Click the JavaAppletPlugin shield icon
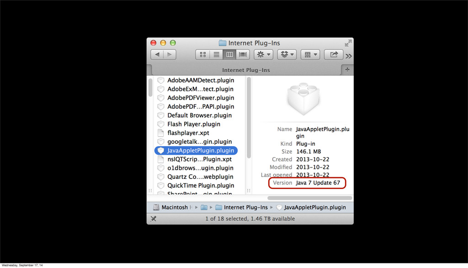This screenshot has width=468, height=268. (x=161, y=151)
